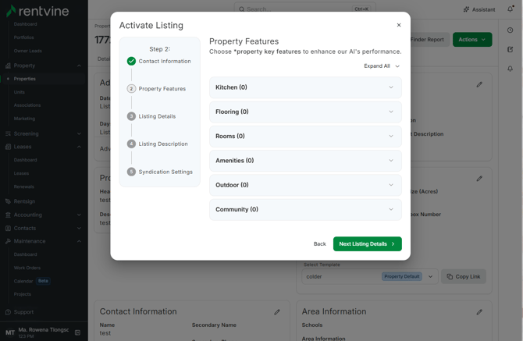Expand the Accounting sidebar section
Image resolution: width=523 pixels, height=341 pixels.
pos(44,215)
